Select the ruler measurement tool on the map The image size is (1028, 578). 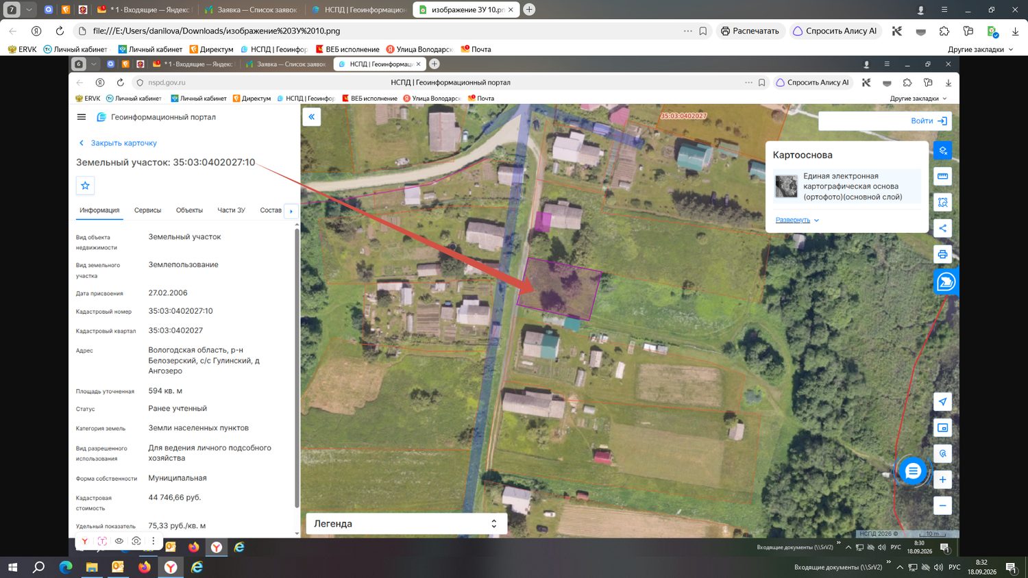point(942,177)
